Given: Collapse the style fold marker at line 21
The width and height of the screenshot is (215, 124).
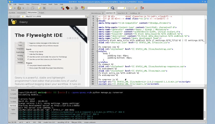Looking at the screenshot, I should pyautogui.click(x=97, y=51).
